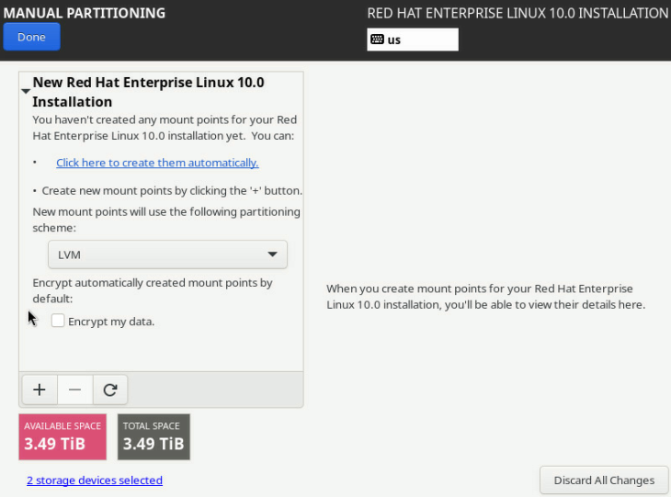This screenshot has width=671, height=497.
Task: Click the Discard All Changes button
Action: point(603,480)
